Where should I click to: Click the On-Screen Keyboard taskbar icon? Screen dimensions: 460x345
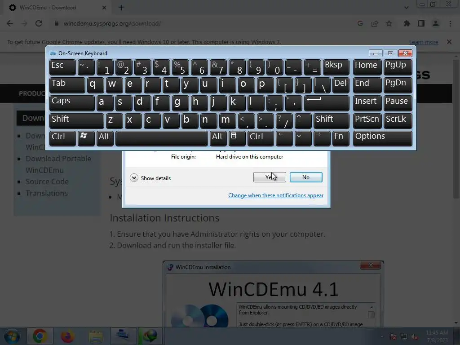pos(123,336)
